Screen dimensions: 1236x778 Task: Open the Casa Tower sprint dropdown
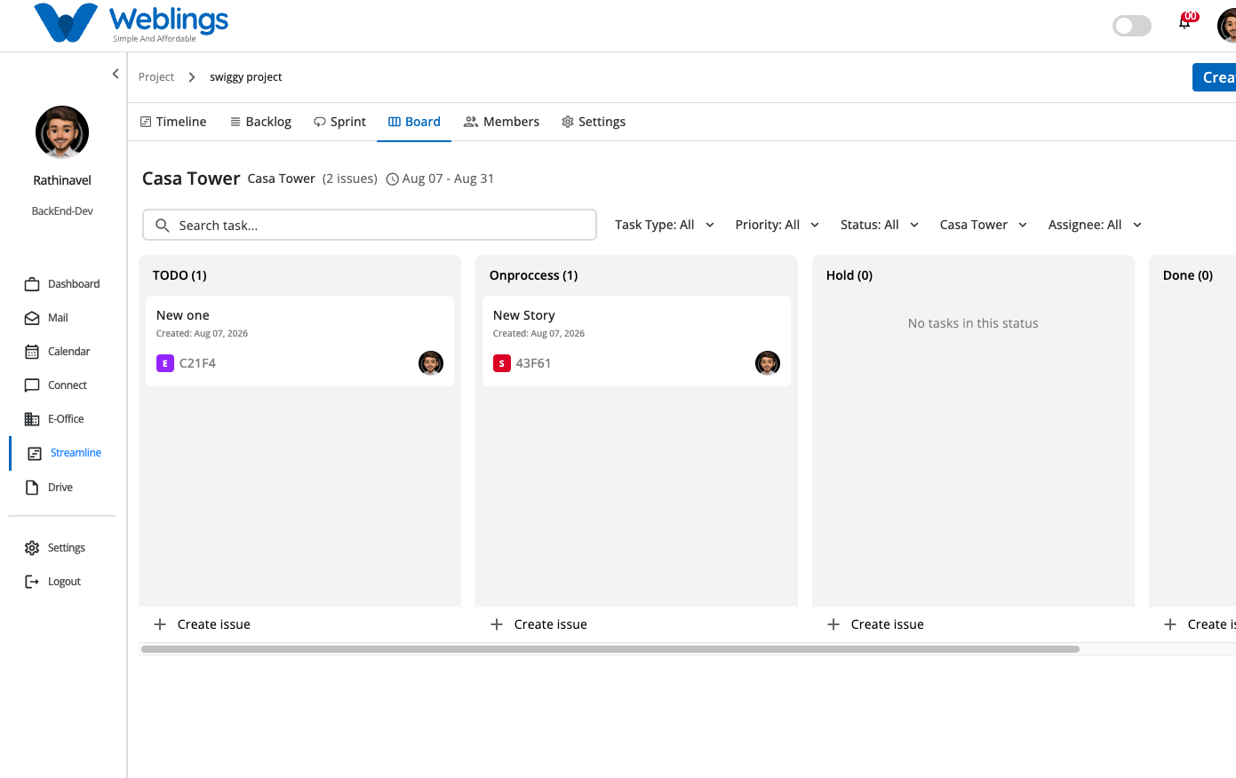pos(984,225)
